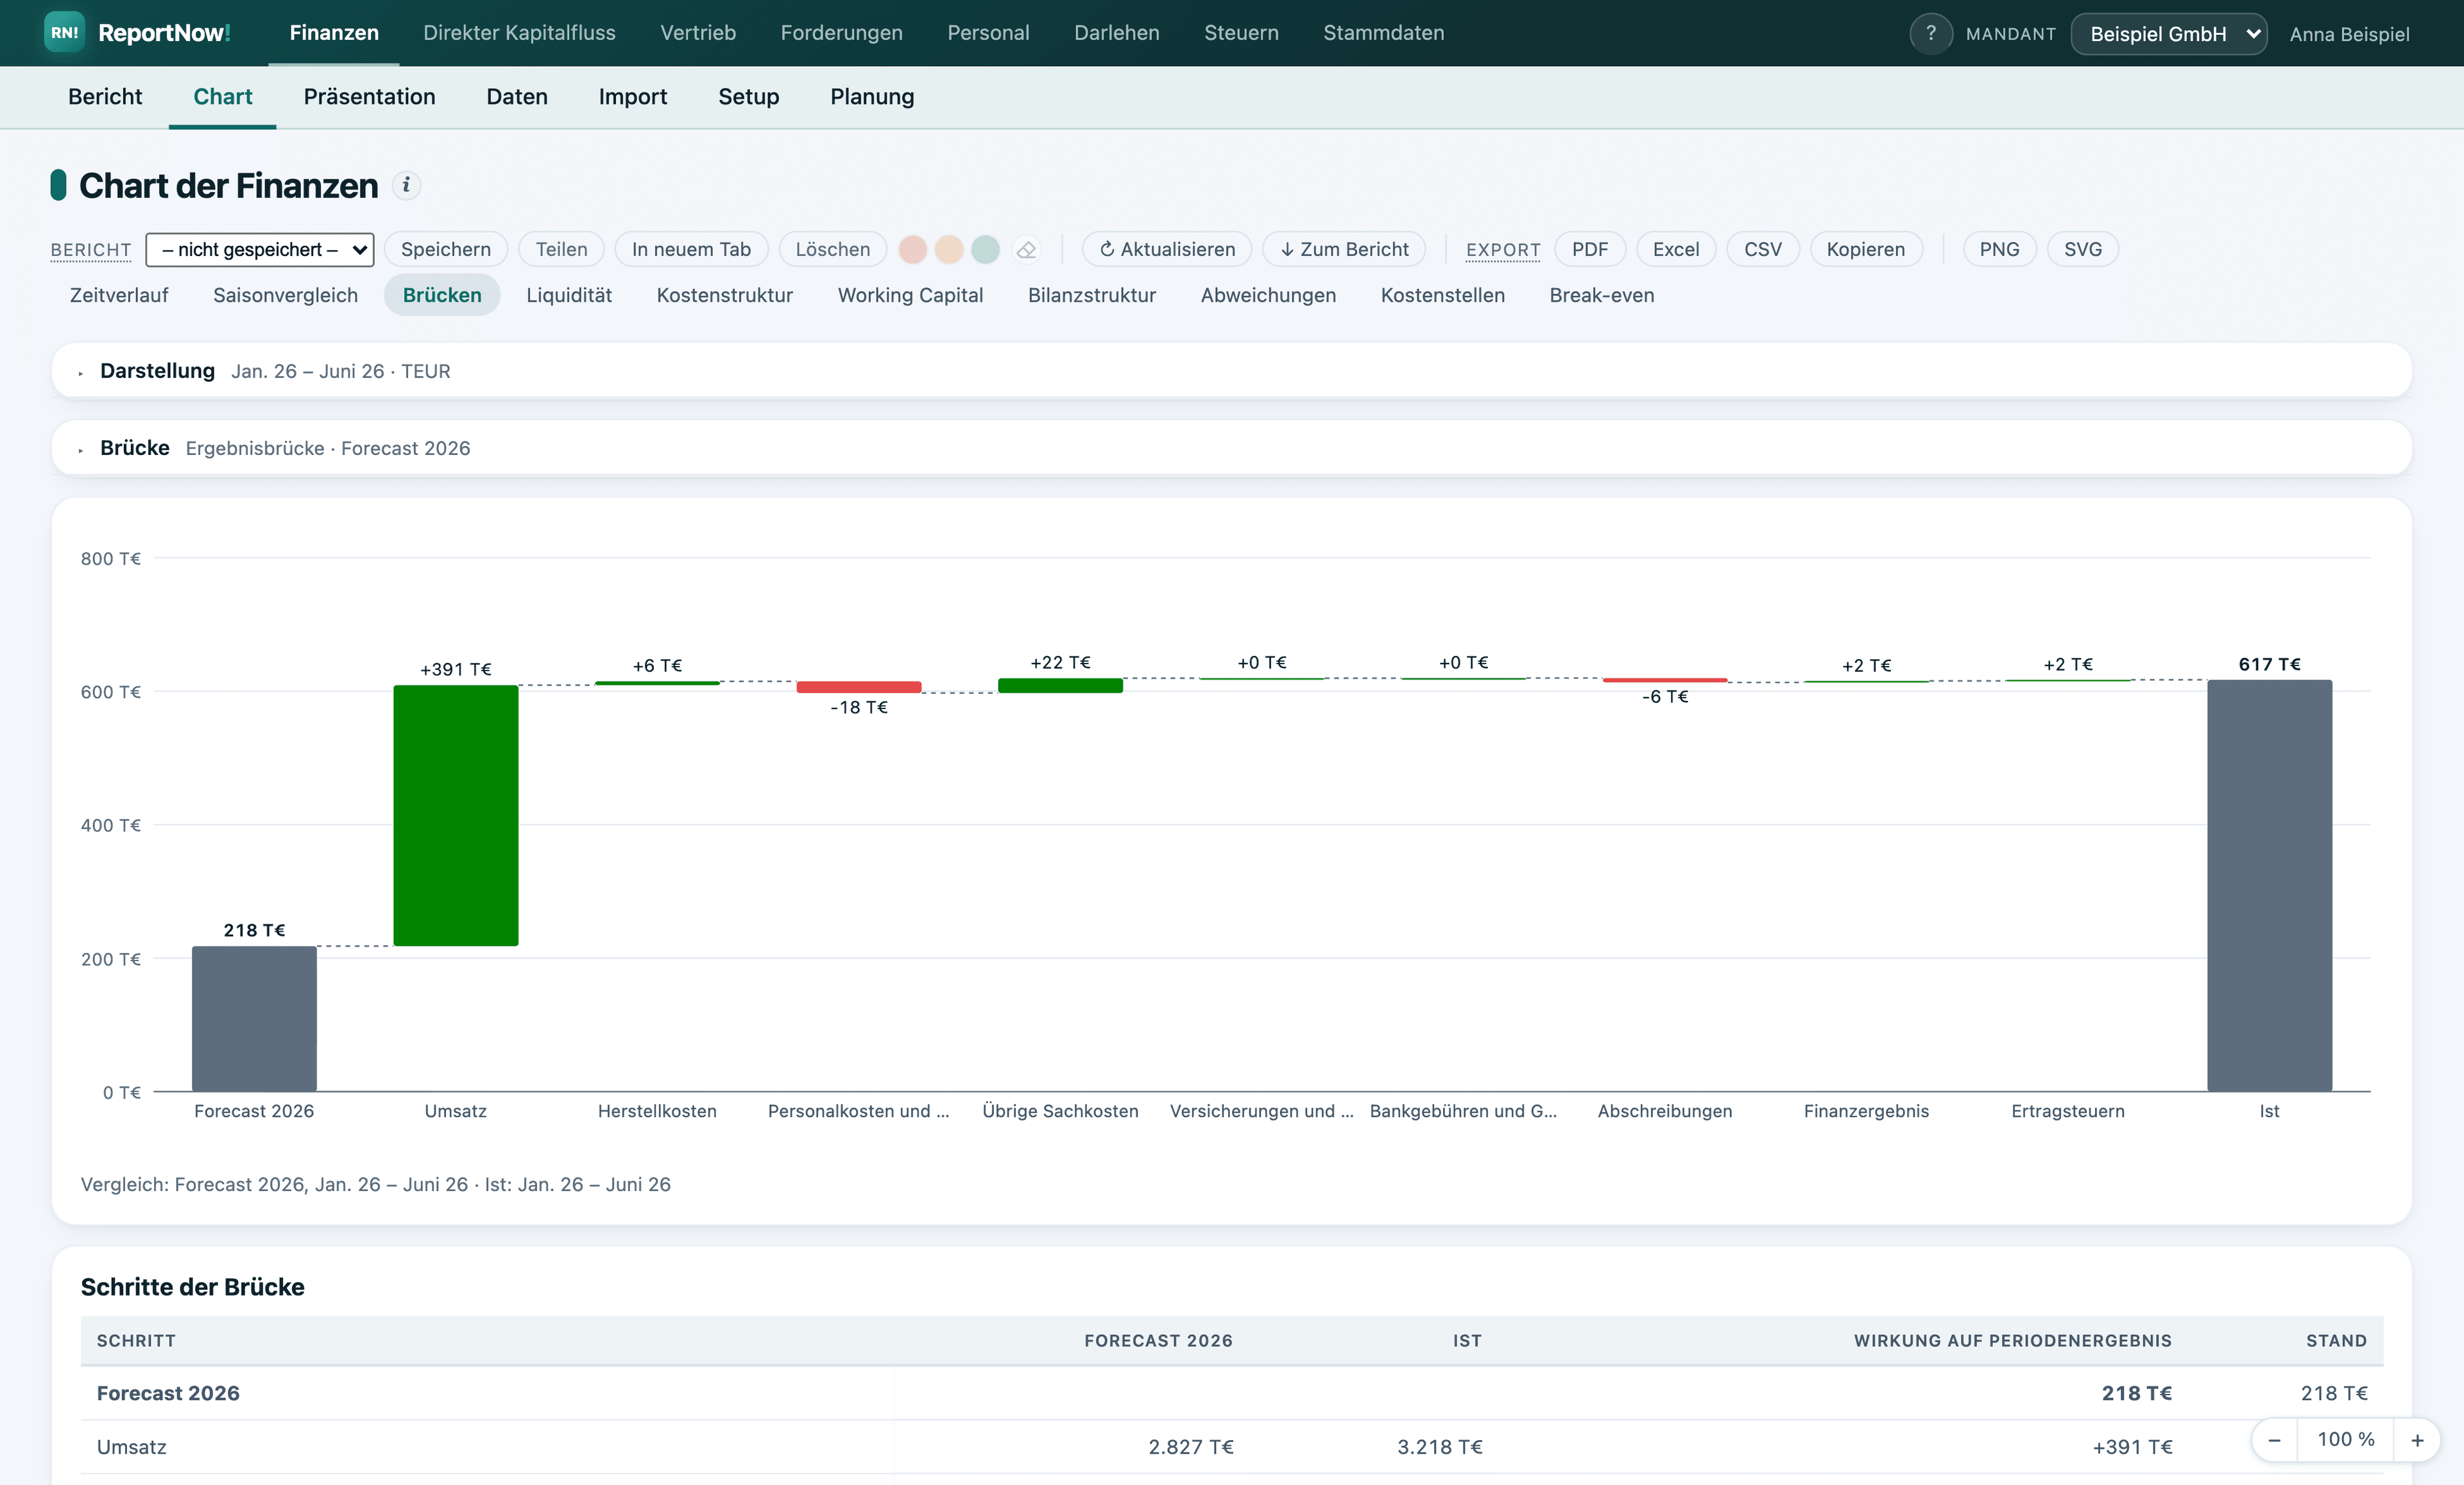
Task: Select the red color swatch
Action: click(912, 250)
